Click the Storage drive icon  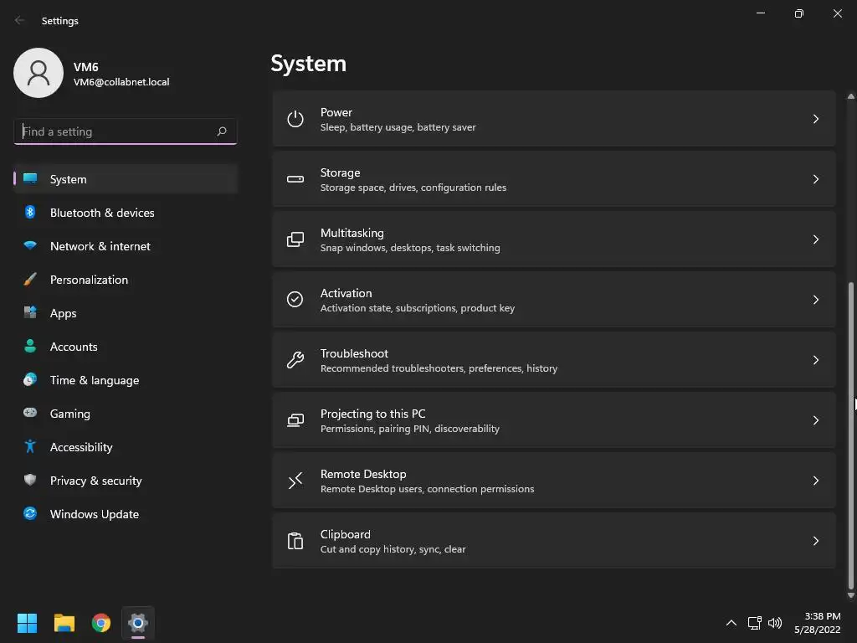(x=295, y=179)
